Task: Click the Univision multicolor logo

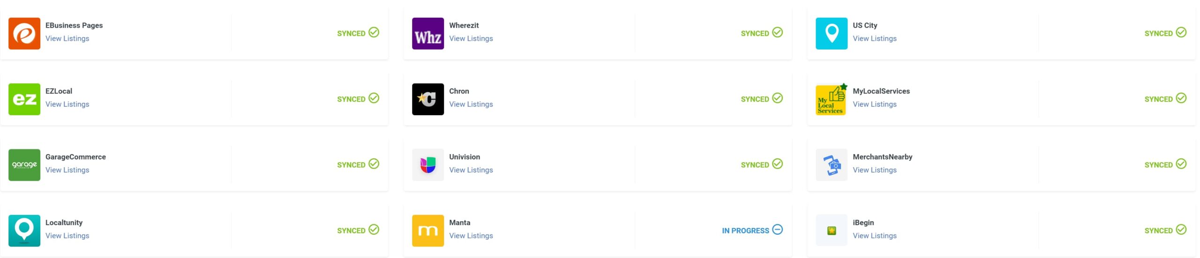Action: [428, 165]
